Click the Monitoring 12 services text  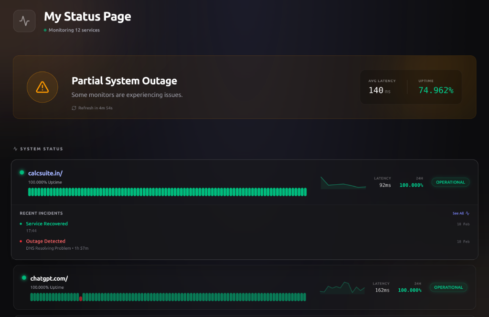(x=74, y=30)
